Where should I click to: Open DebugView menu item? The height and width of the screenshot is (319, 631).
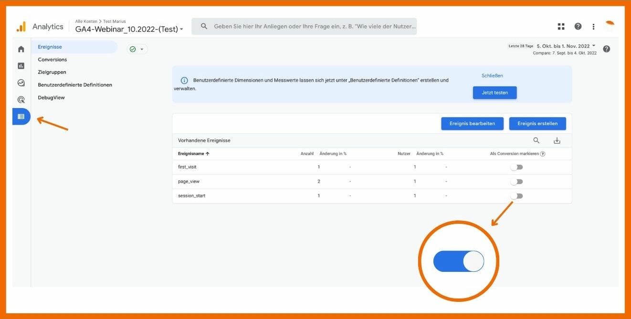click(51, 98)
